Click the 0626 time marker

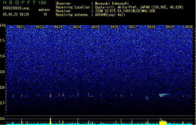(x=114, y=27)
